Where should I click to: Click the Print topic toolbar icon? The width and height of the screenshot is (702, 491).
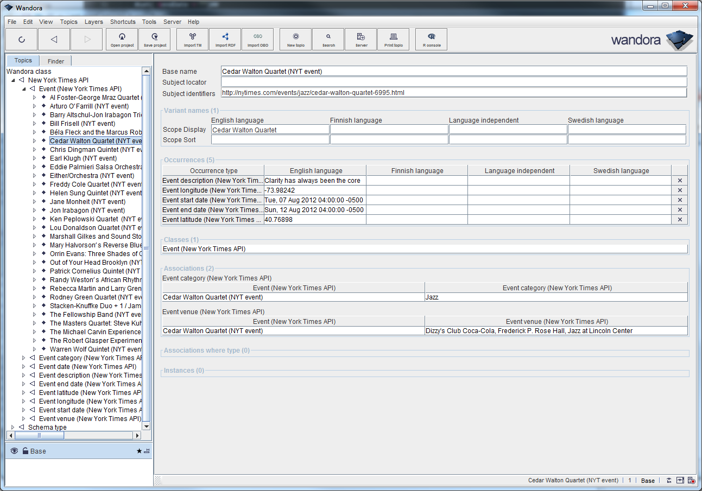[x=394, y=39]
